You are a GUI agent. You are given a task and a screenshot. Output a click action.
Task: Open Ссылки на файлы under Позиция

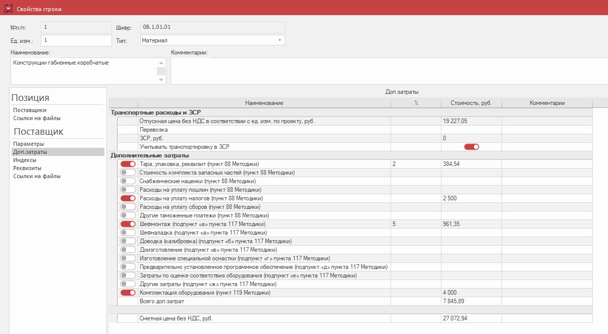pos(37,118)
